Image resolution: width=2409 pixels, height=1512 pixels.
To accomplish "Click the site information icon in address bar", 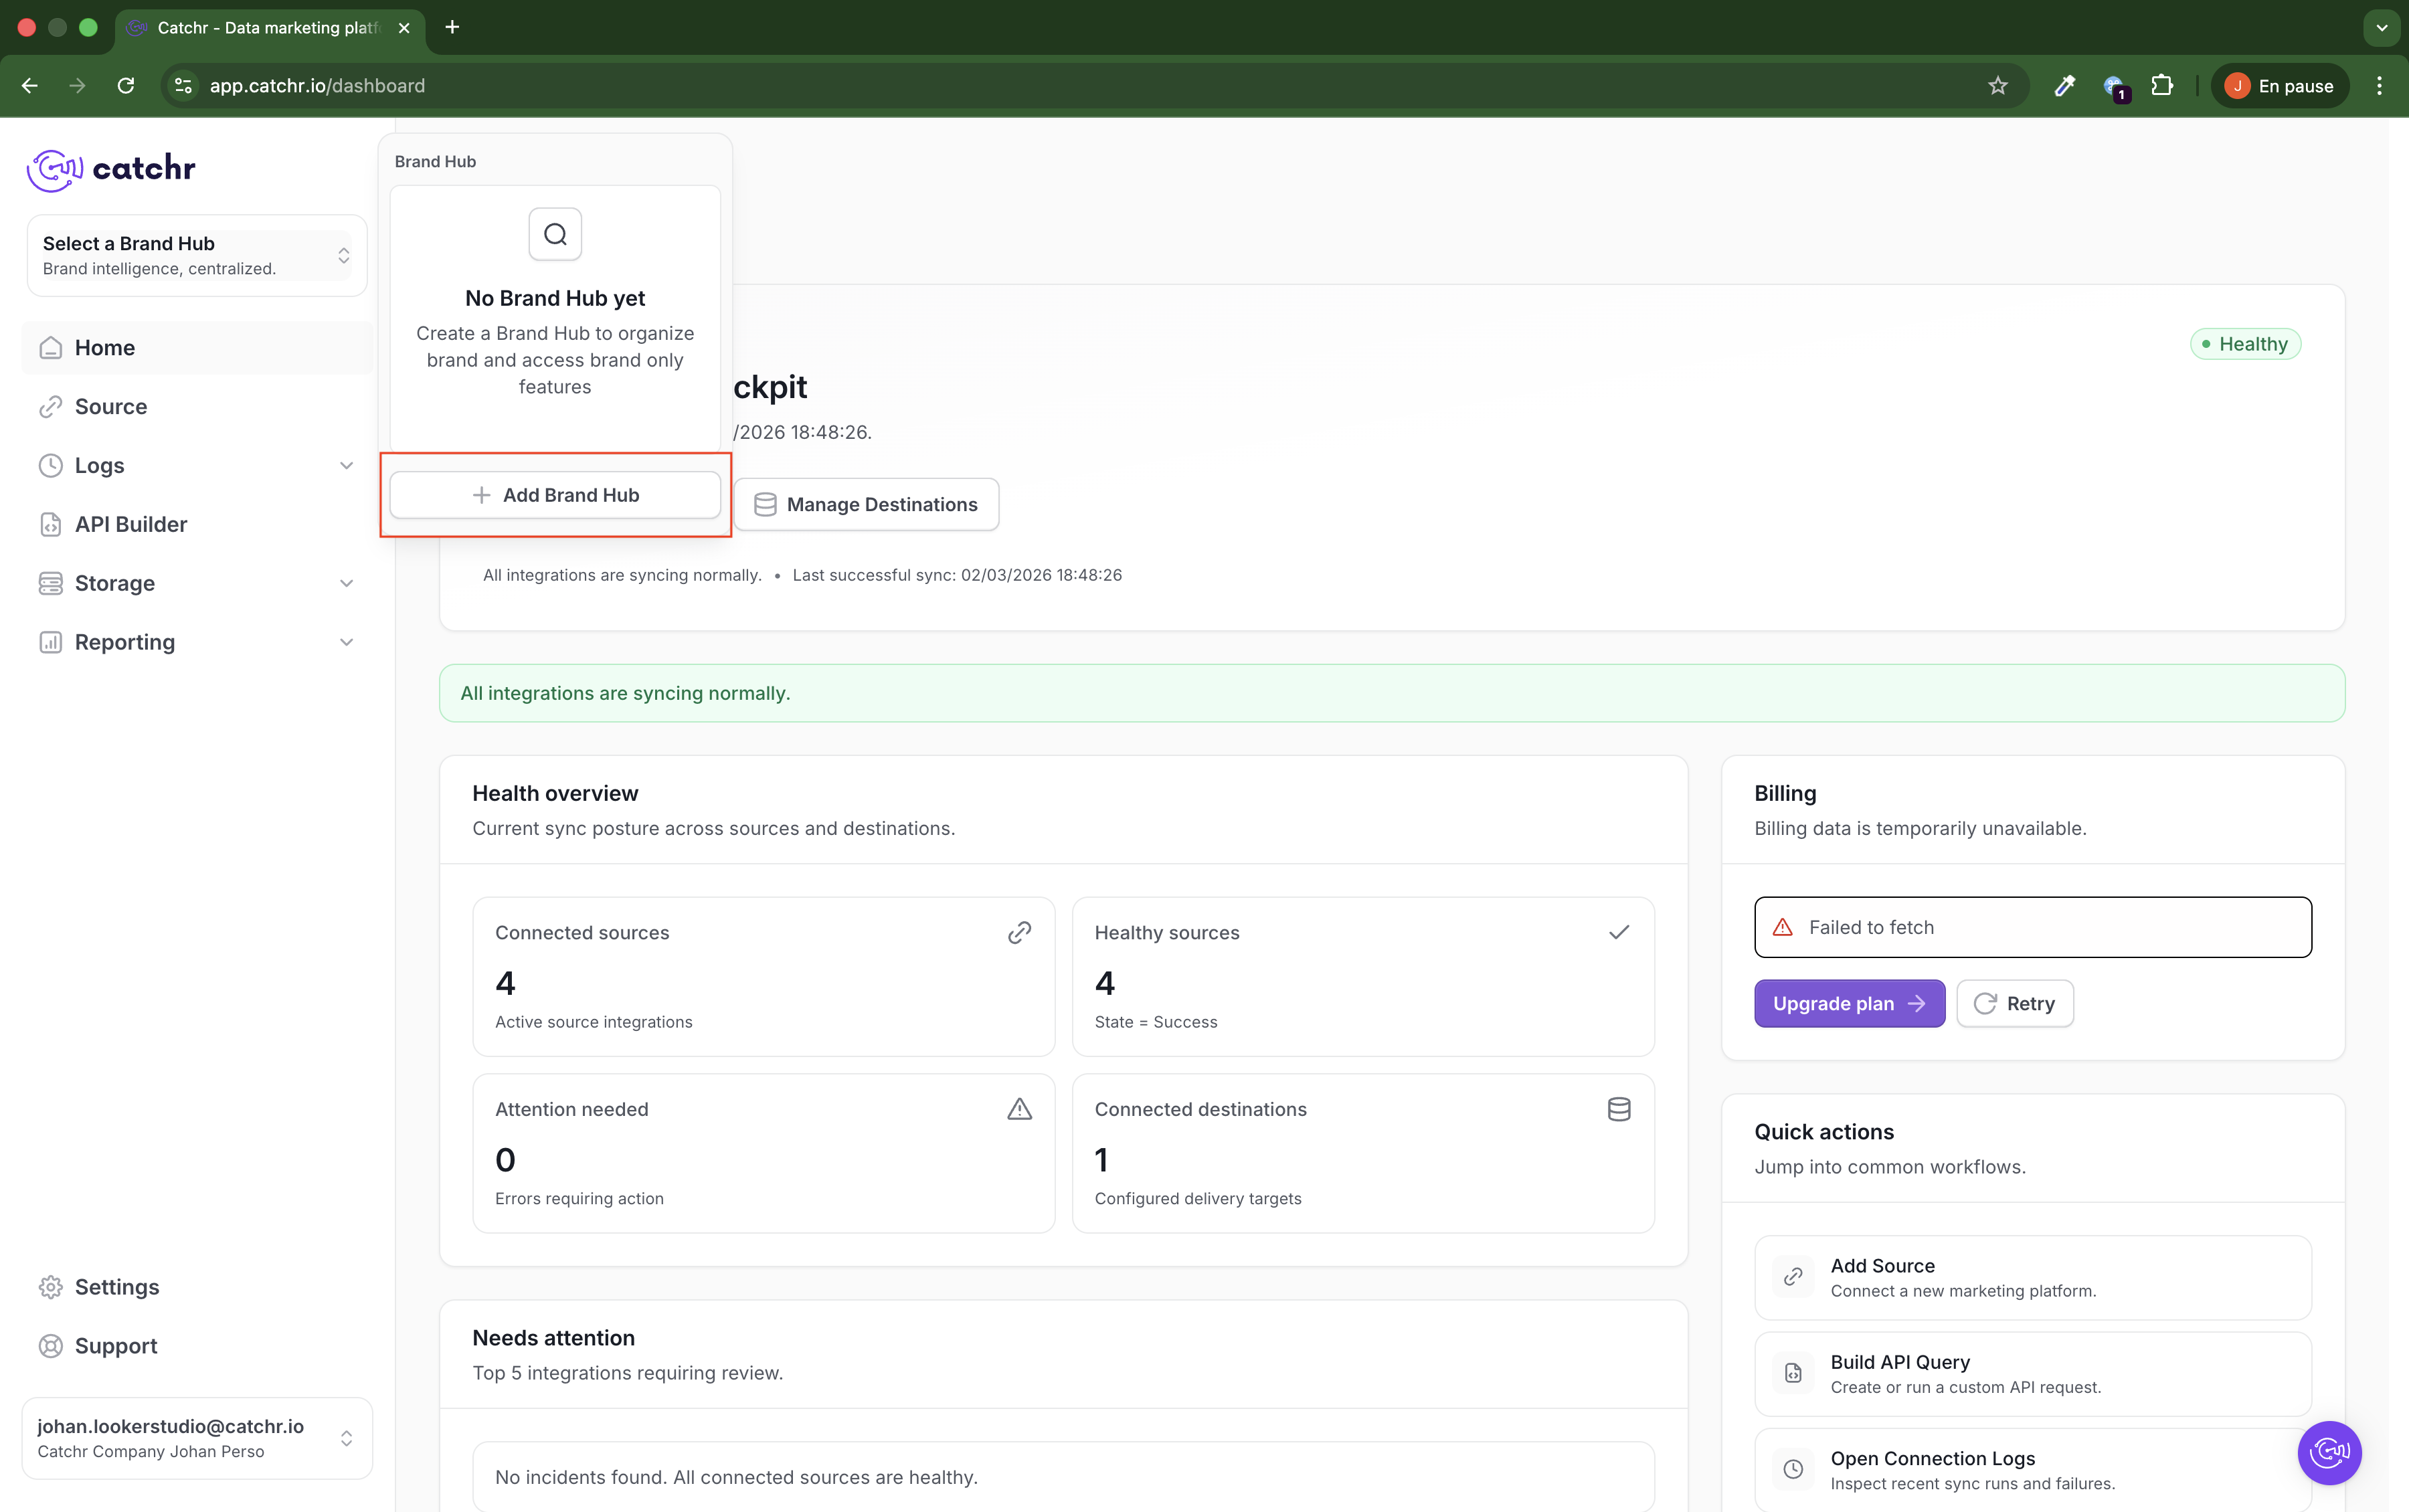I will (183, 86).
